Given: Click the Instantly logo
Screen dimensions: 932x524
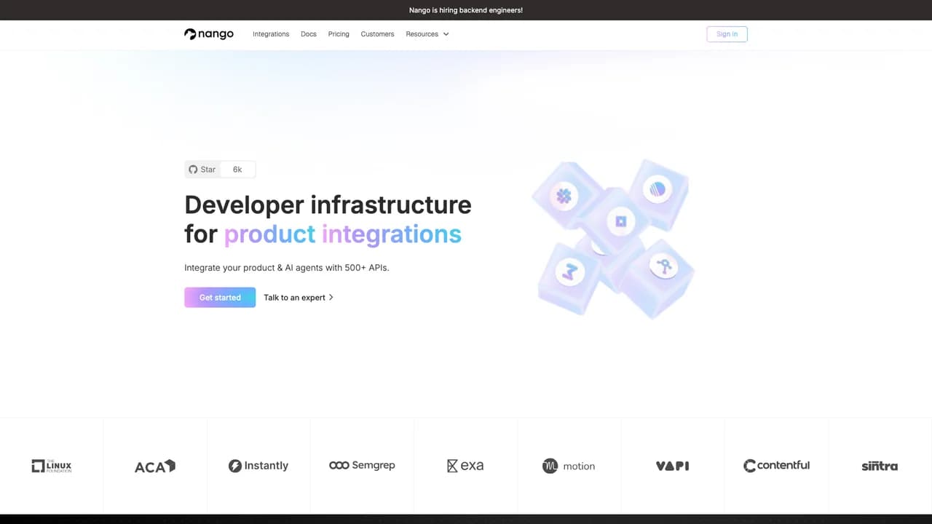Looking at the screenshot, I should click(258, 466).
